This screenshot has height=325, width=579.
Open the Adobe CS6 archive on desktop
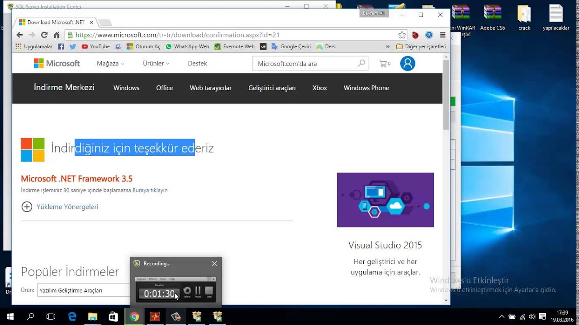tap(493, 18)
